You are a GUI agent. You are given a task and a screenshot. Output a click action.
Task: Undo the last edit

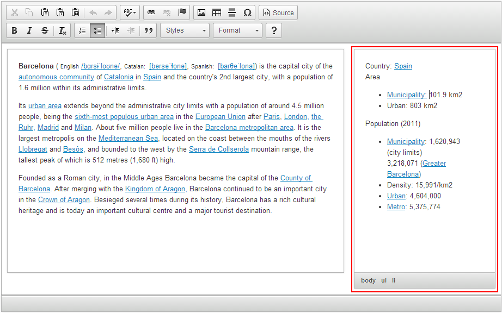(93, 13)
